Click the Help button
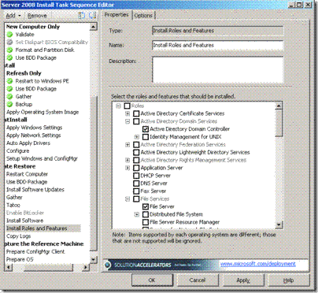This screenshot has height=293, width=318. click(288, 280)
